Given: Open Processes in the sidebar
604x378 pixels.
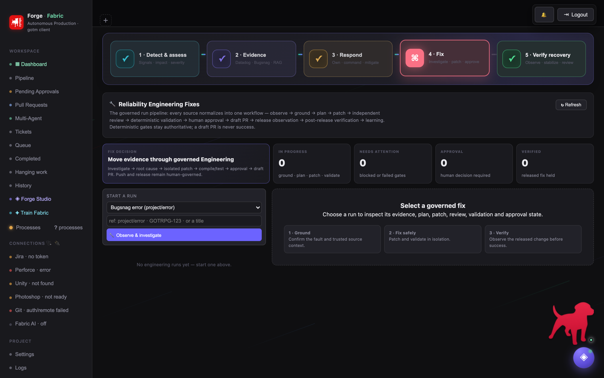Looking at the screenshot, I should tap(28, 228).
